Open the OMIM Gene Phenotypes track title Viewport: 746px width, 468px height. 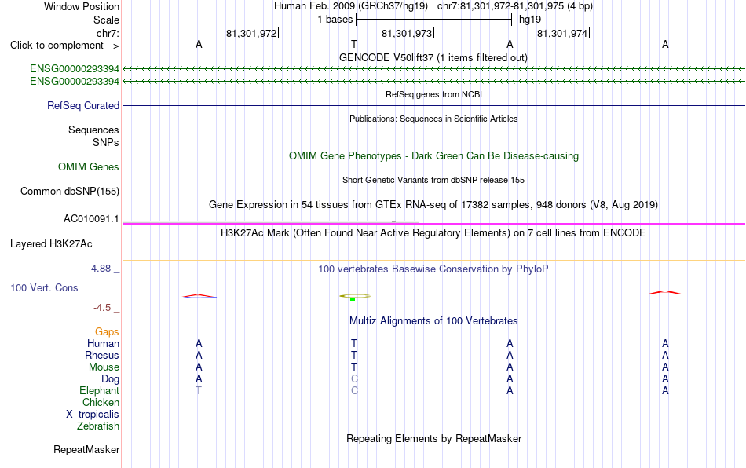pyautogui.click(x=433, y=156)
